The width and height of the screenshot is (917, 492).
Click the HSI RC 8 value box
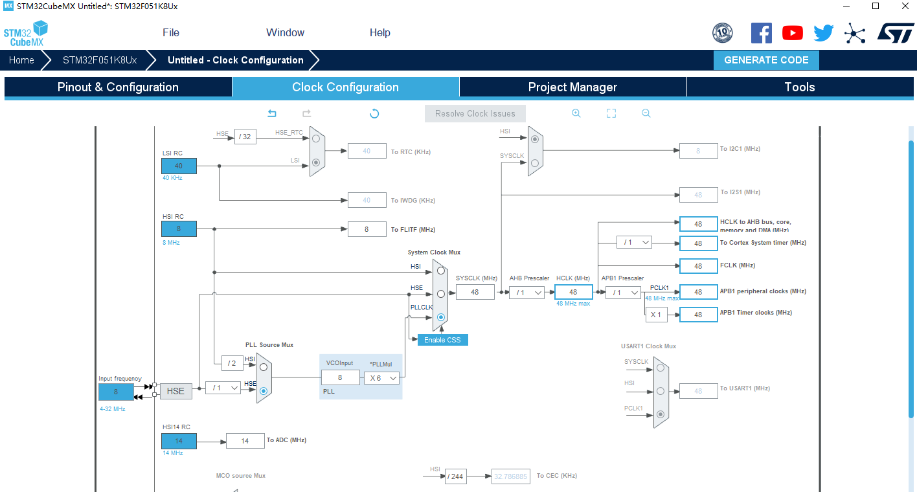point(179,229)
